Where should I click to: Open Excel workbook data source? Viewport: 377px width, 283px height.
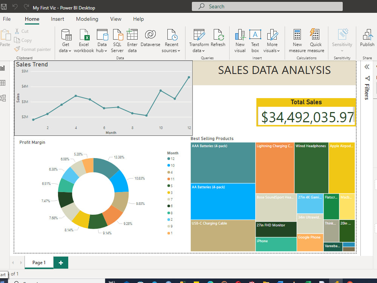click(84, 41)
